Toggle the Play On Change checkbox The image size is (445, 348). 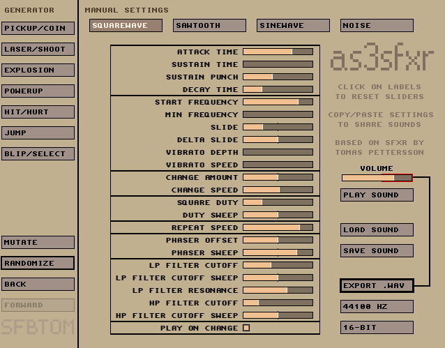point(246,328)
